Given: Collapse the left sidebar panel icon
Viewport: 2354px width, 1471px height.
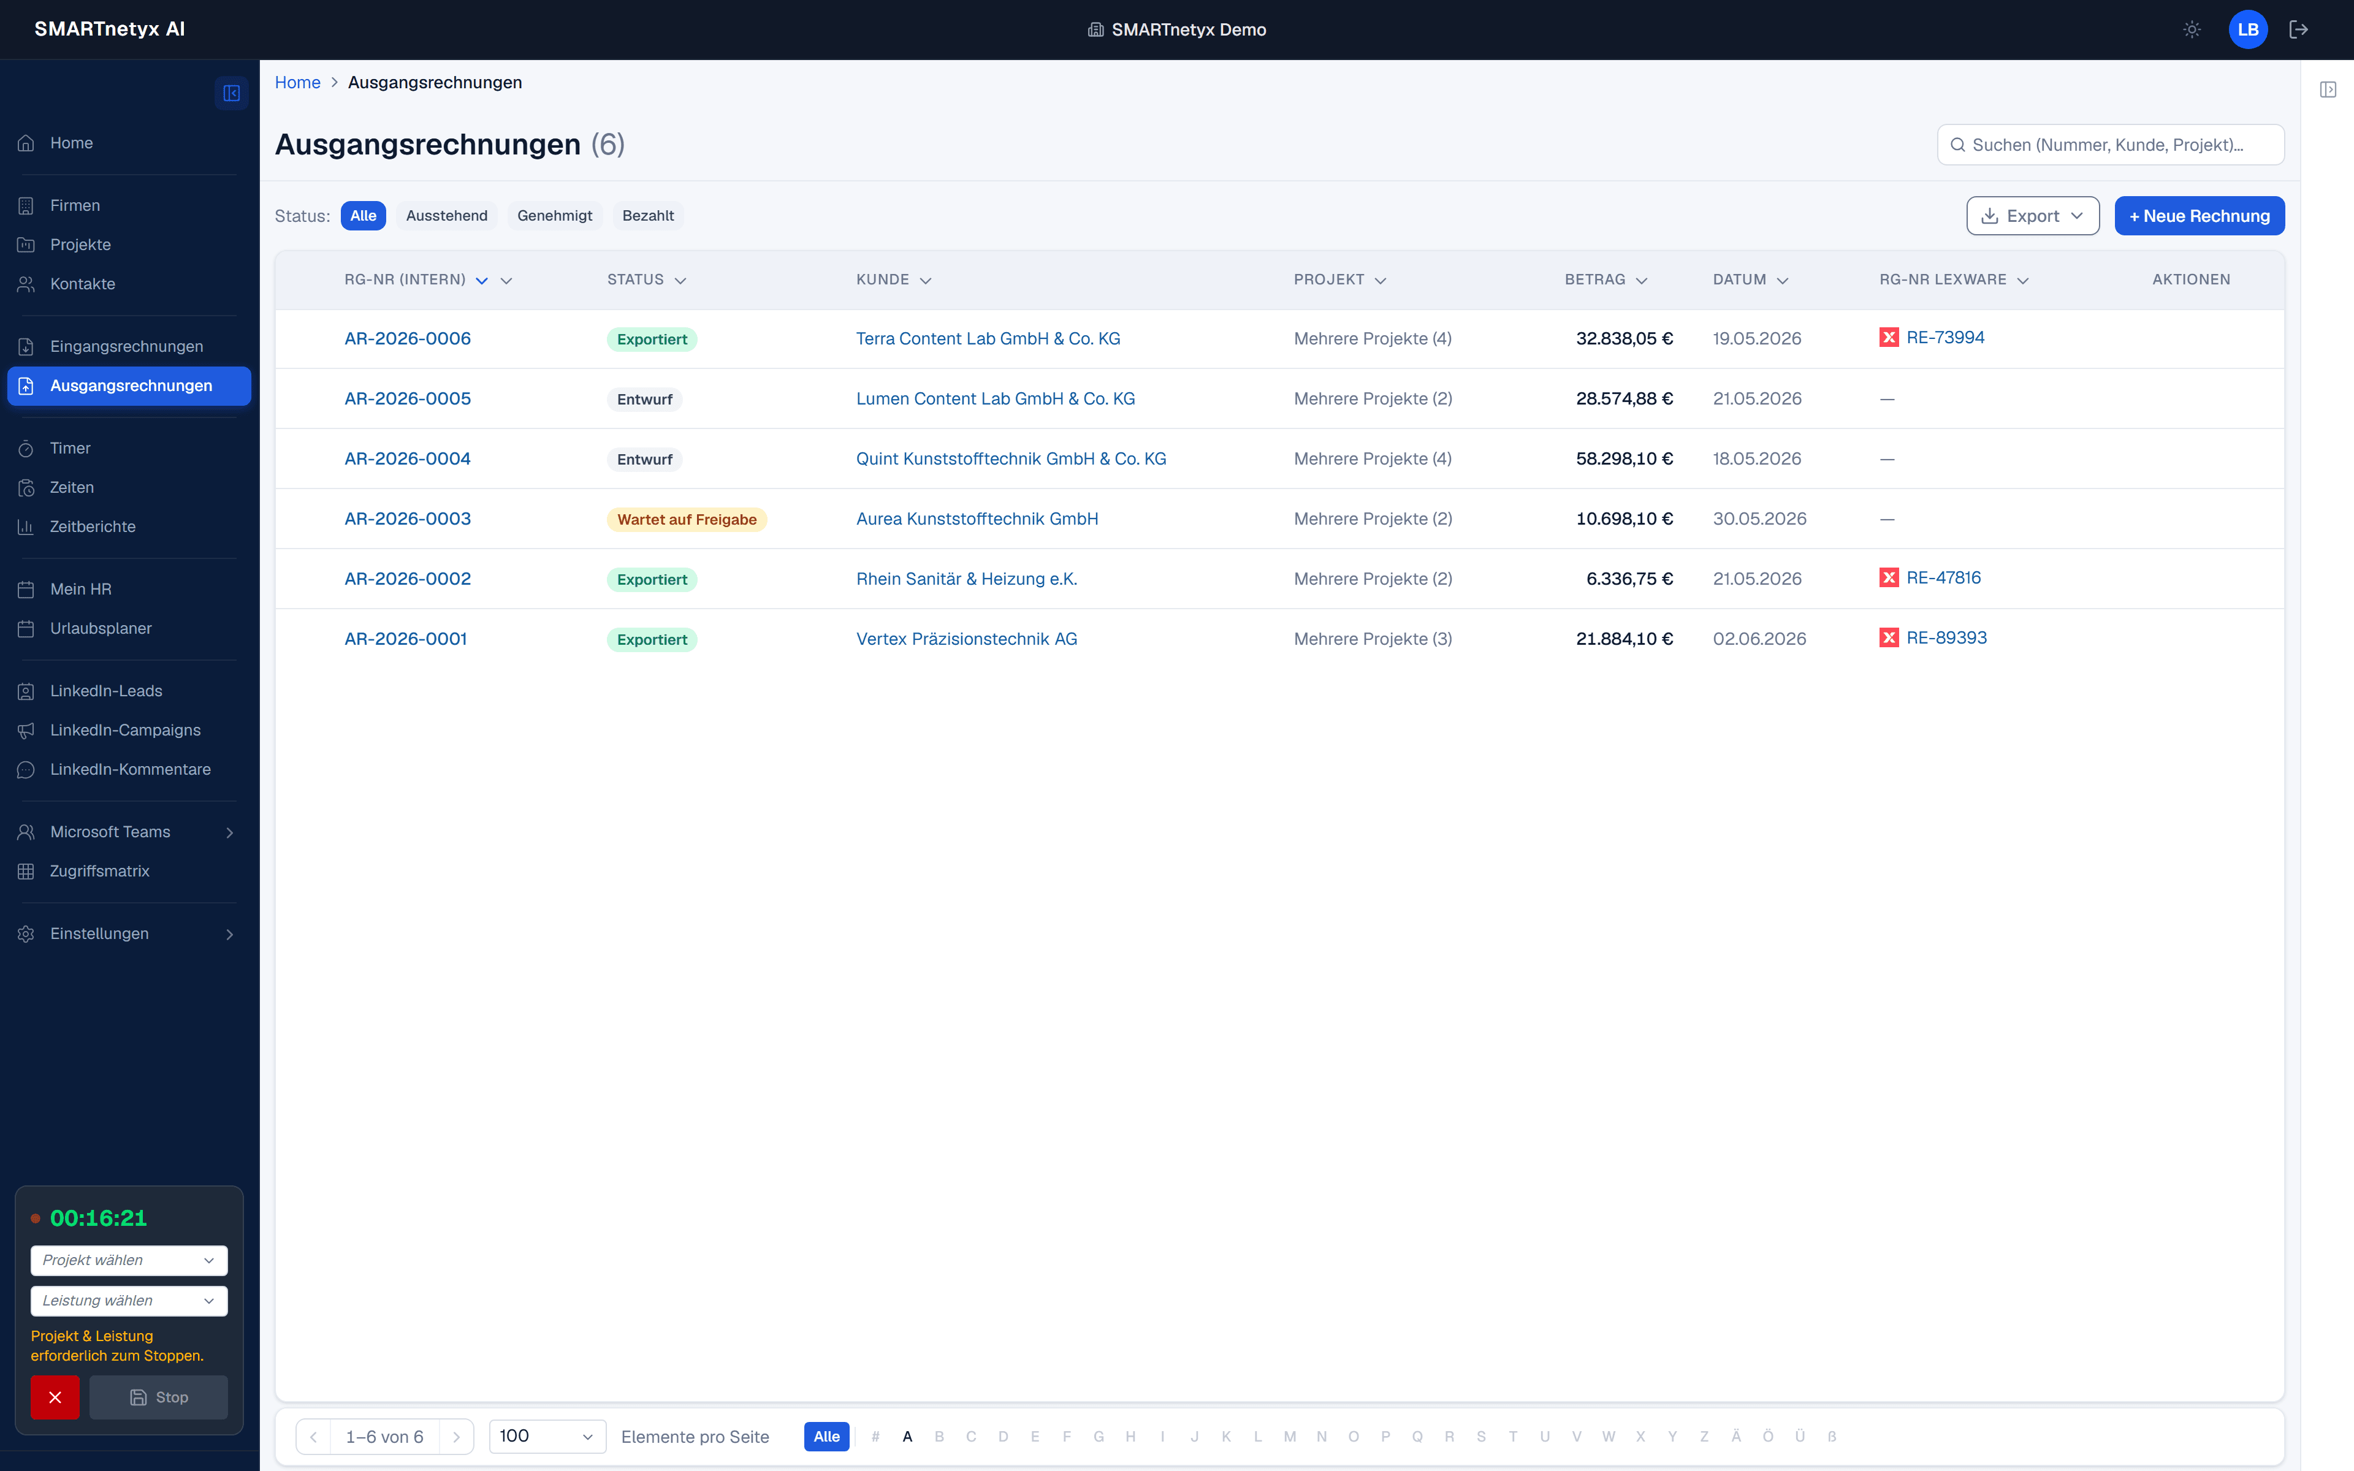Looking at the screenshot, I should pyautogui.click(x=232, y=93).
